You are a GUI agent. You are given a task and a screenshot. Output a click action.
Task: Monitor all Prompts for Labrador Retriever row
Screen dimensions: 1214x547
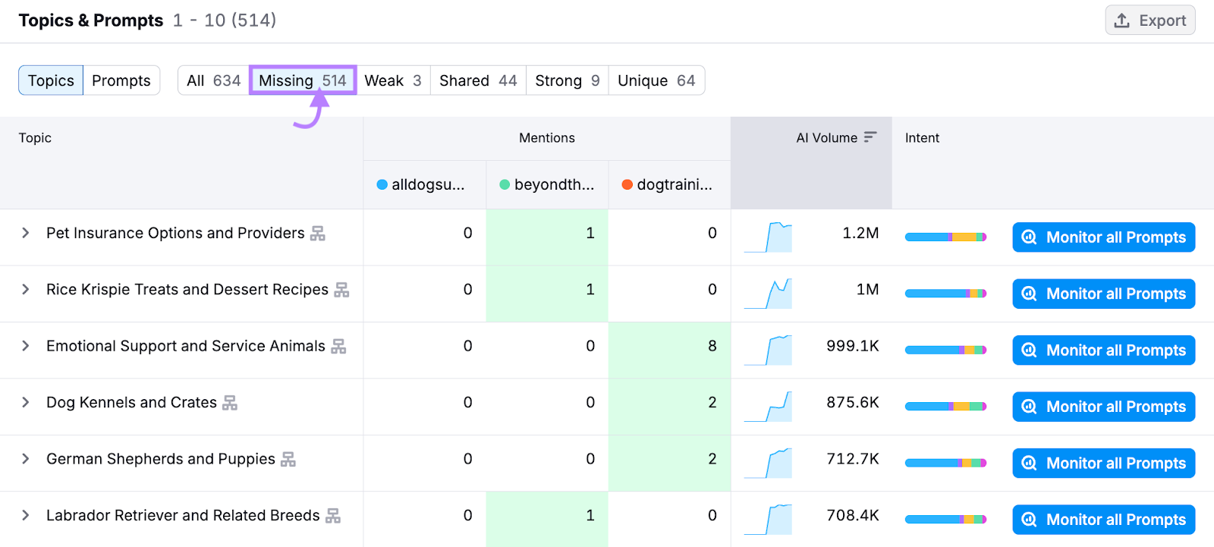tap(1104, 520)
